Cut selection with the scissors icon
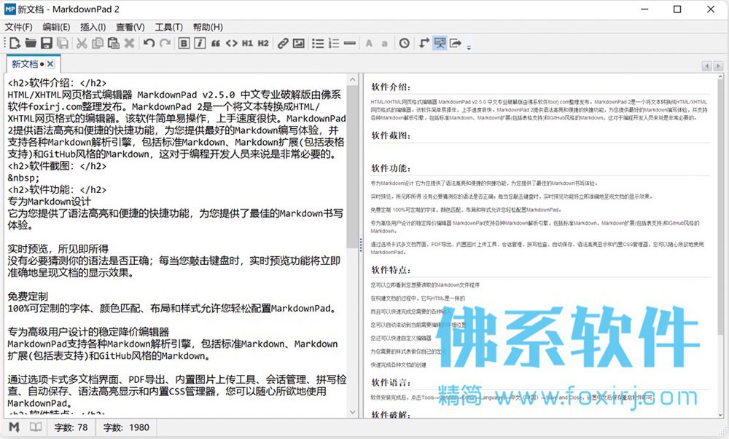Screen dimensions: 729x439 point(82,43)
